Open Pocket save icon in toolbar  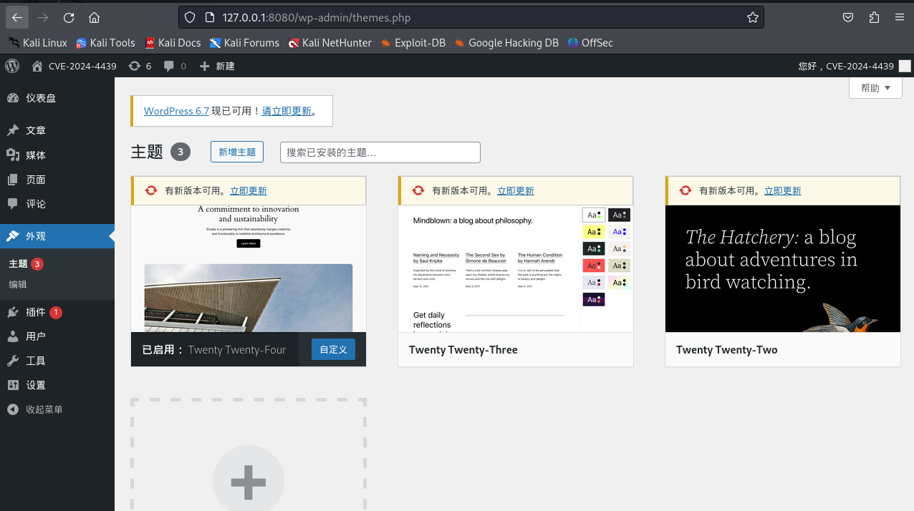[x=848, y=17]
